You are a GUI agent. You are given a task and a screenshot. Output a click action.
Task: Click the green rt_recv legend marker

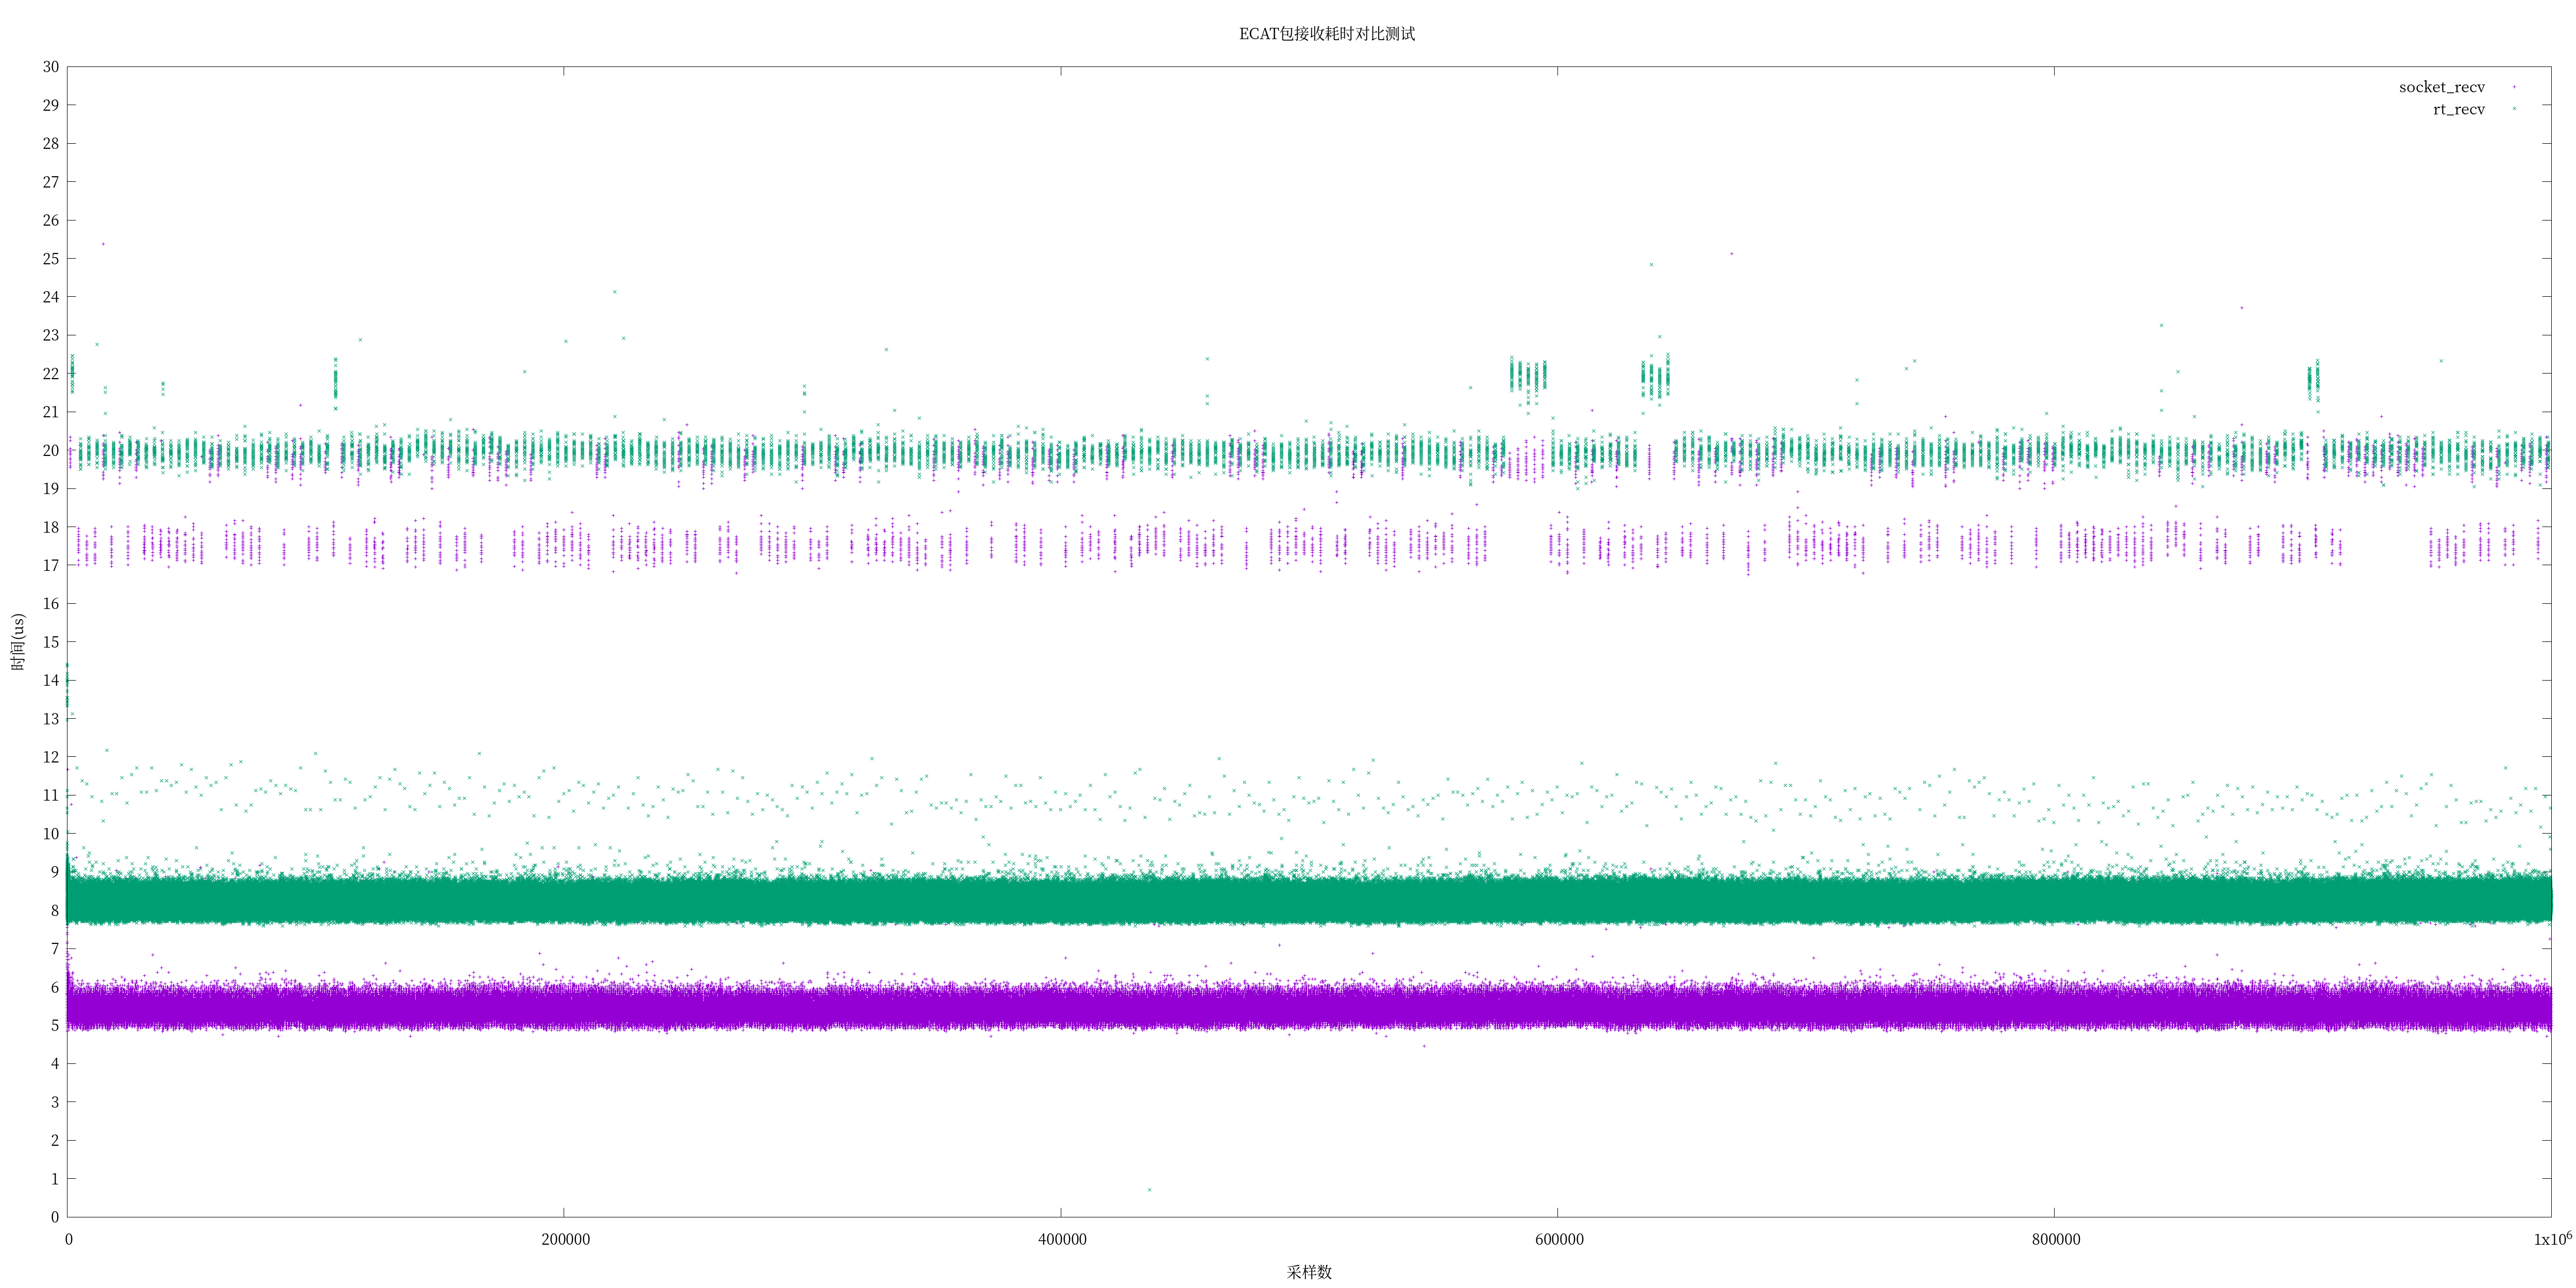pos(2514,110)
